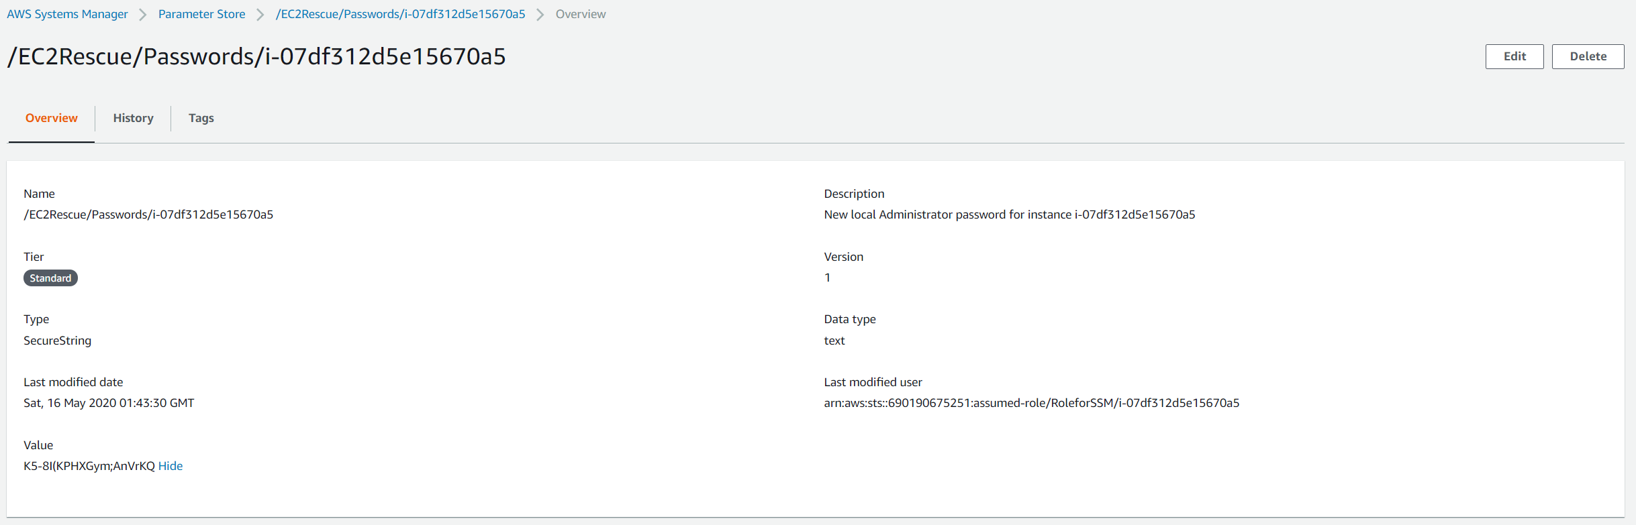Screen dimensions: 1636x525
Task: Click the /EC2Rescue/Passwords breadcrumb path link
Action: (x=400, y=14)
